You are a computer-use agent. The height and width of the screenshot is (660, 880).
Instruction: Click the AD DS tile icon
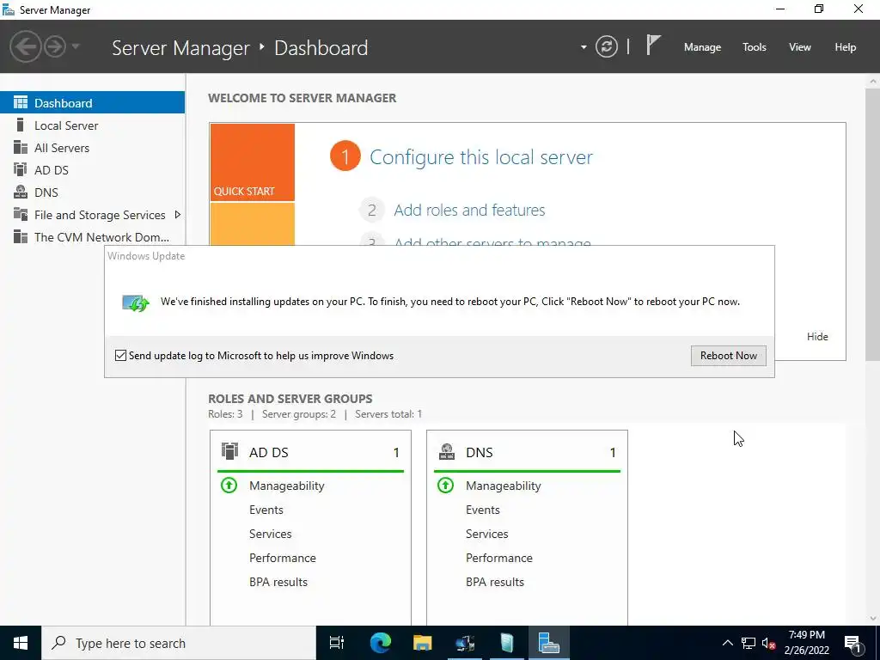tap(229, 451)
